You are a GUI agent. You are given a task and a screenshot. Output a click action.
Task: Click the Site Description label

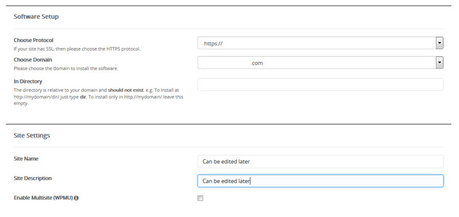33,178
